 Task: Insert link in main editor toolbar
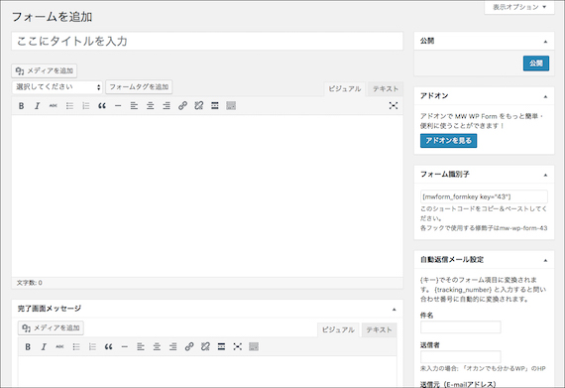click(182, 105)
